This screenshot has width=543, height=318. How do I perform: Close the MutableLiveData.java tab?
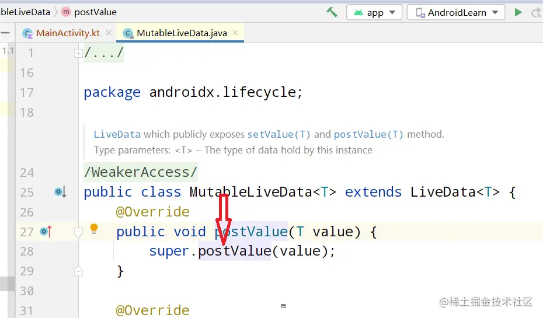pyautogui.click(x=235, y=33)
